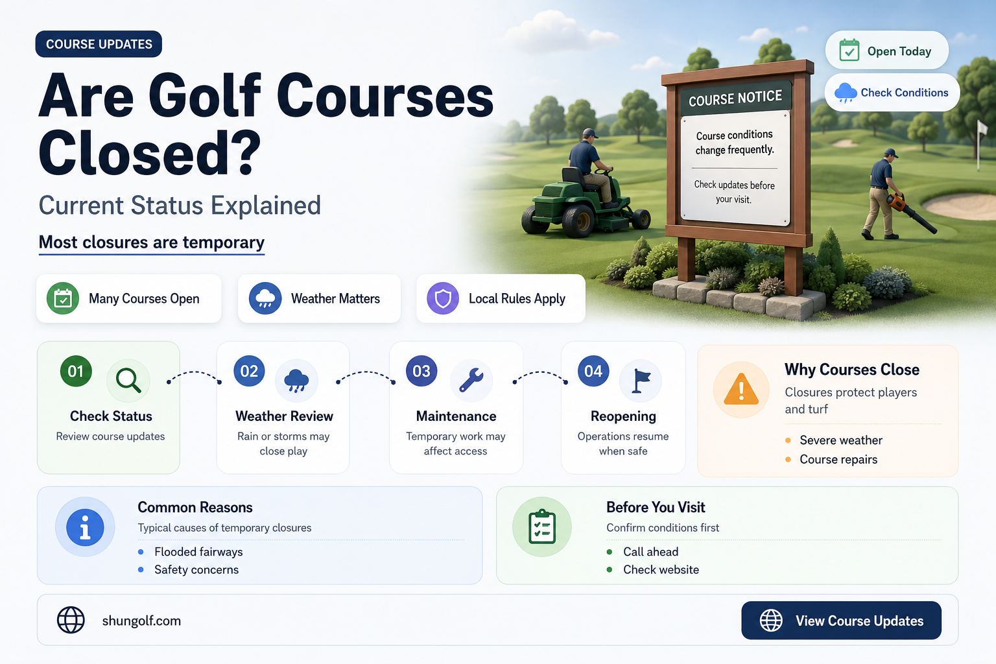Open the shungolf.com link
Screen dimensions: 996x664
(x=141, y=621)
